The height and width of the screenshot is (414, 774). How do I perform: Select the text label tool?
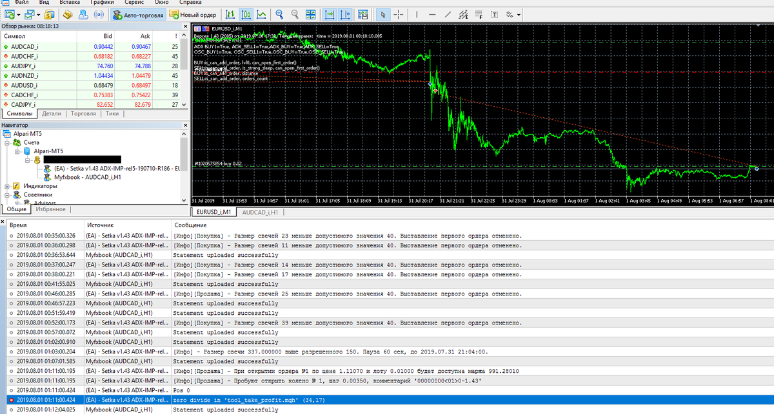tap(495, 14)
